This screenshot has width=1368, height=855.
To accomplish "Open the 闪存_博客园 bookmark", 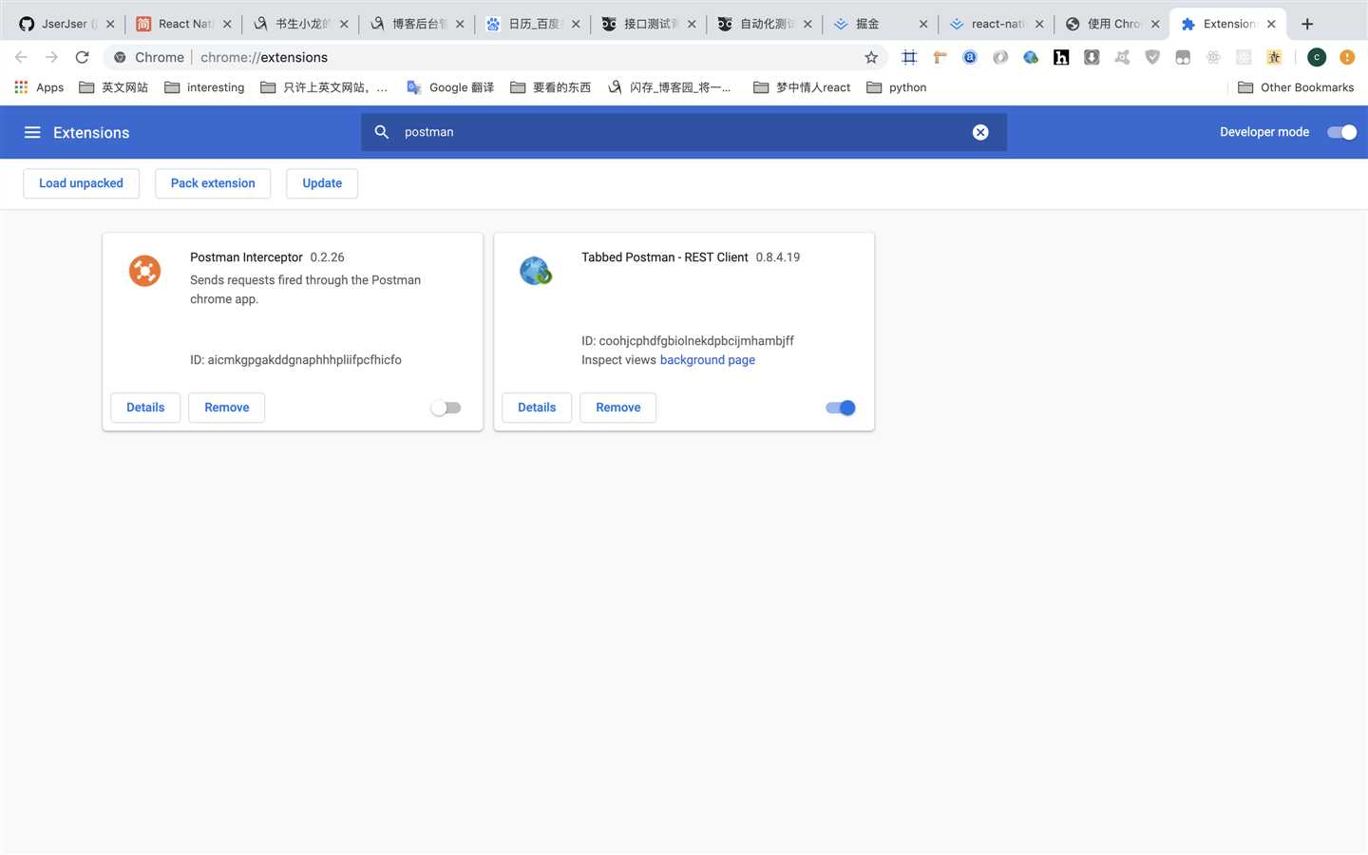I will (670, 87).
